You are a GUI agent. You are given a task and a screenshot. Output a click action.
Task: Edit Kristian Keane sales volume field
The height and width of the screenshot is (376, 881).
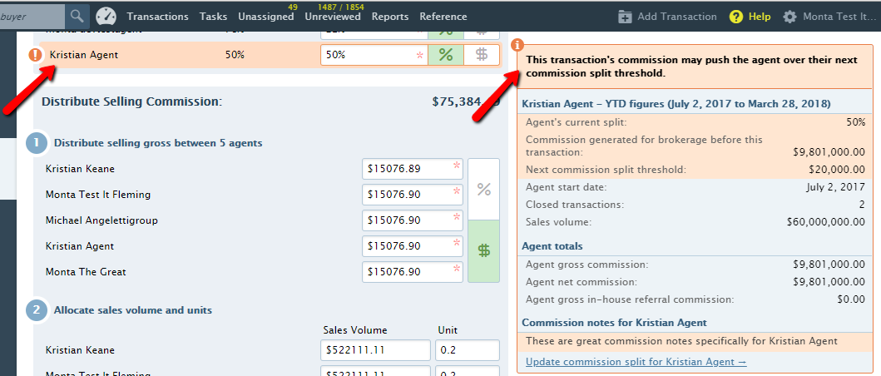tap(375, 350)
